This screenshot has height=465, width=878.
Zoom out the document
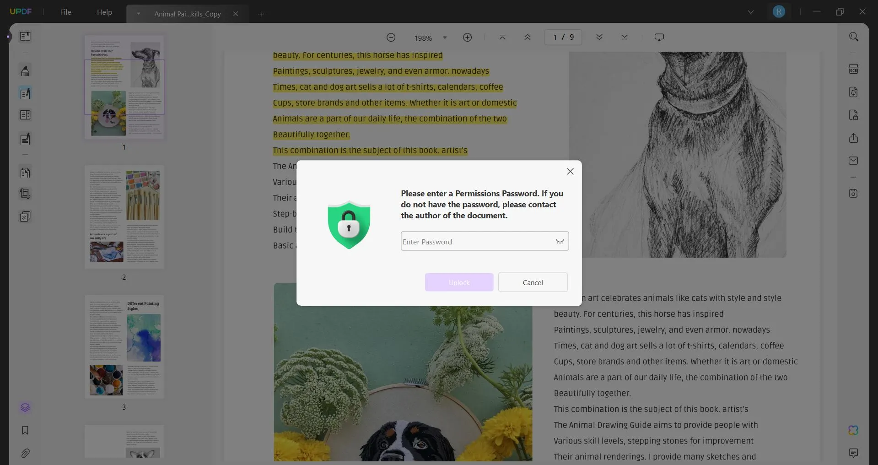(391, 38)
